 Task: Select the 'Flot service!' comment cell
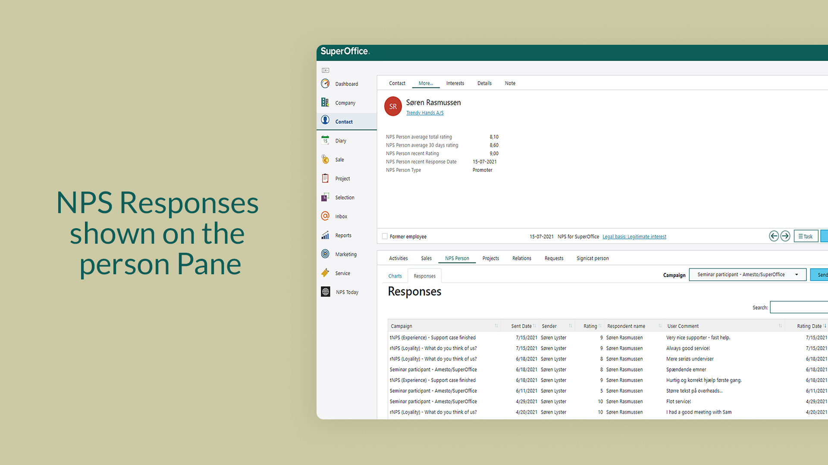678,401
